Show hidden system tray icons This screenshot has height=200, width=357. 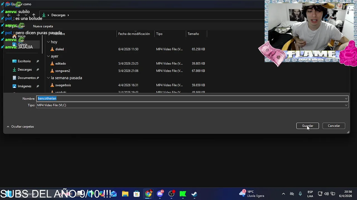click(x=283, y=194)
